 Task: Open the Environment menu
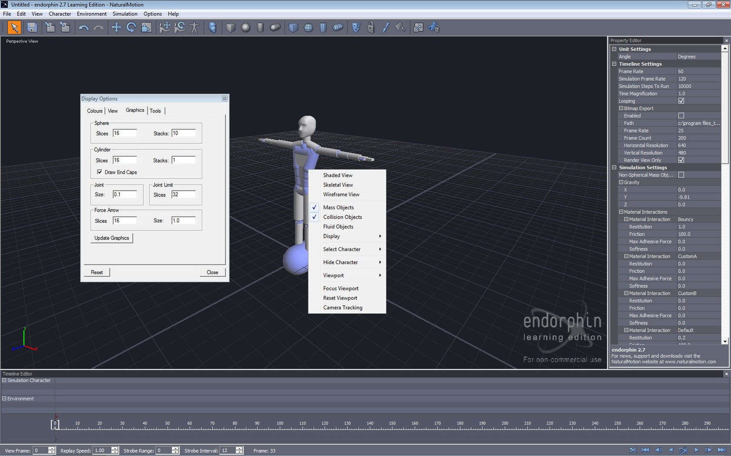point(91,14)
